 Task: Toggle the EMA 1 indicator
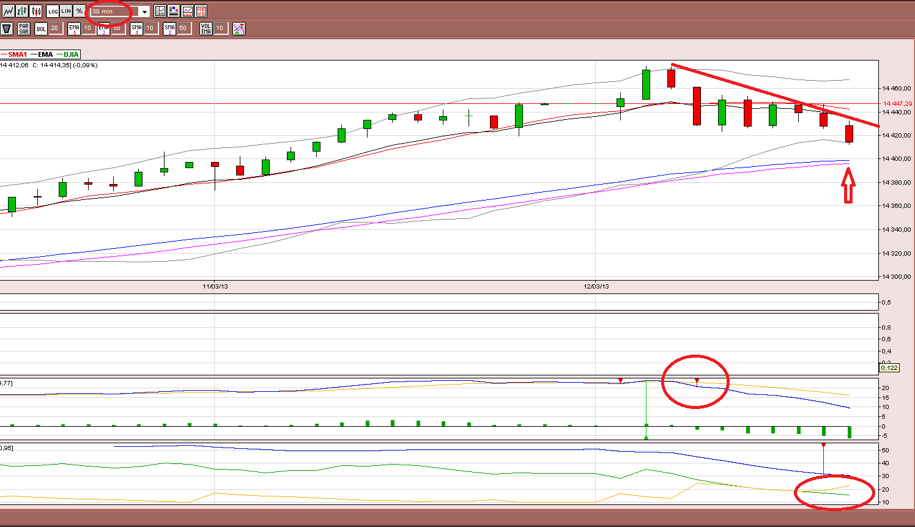pos(74,28)
